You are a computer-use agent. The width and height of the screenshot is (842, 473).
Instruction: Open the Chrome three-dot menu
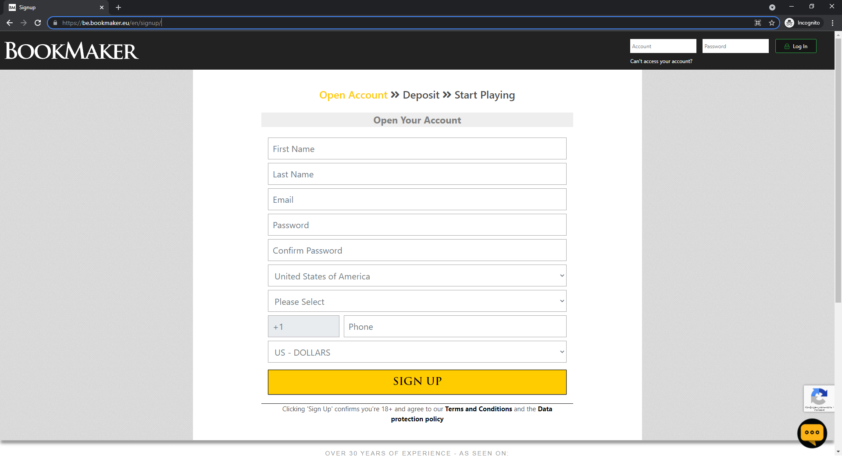832,23
